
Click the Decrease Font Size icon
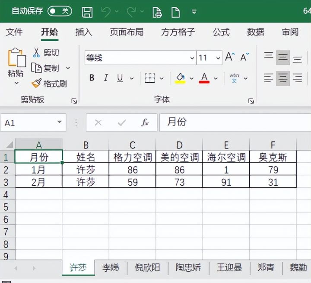pos(244,57)
